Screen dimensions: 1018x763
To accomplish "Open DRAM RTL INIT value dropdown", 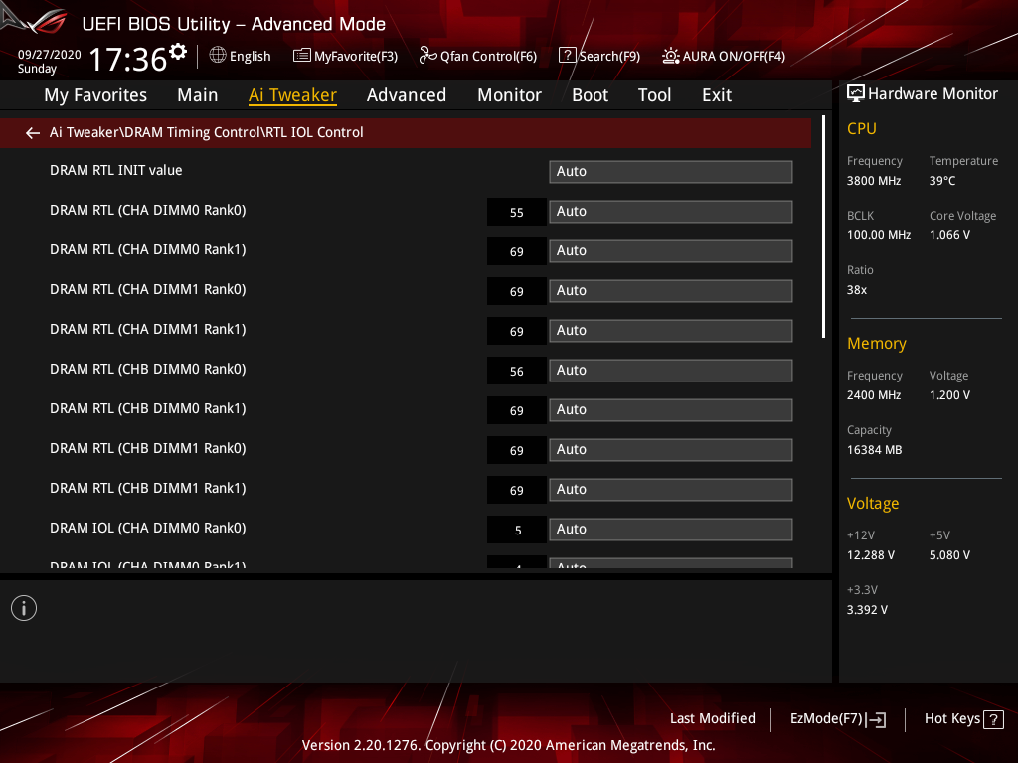I will [671, 171].
